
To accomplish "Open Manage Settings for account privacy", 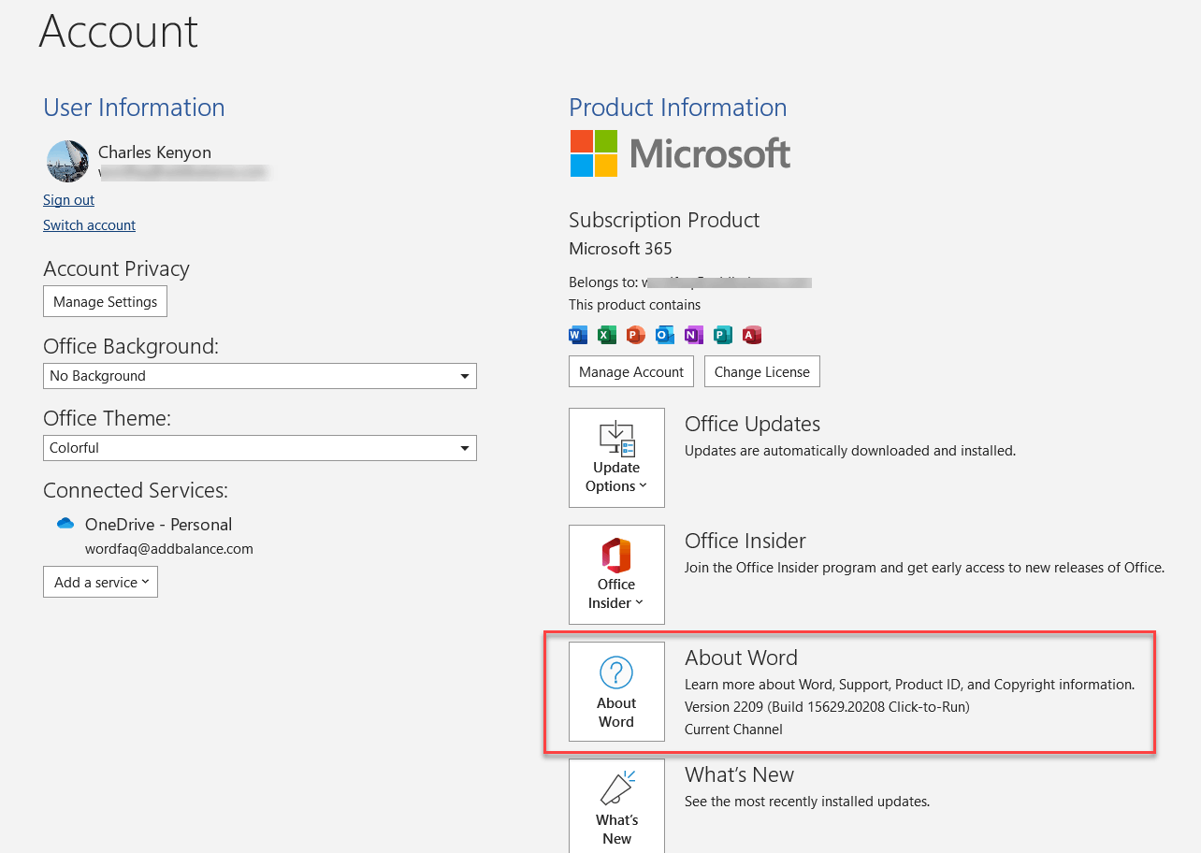I will [x=105, y=301].
